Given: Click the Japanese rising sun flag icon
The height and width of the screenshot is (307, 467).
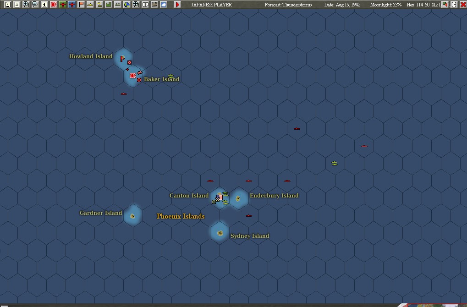Looking at the screenshot, I should [54, 5].
